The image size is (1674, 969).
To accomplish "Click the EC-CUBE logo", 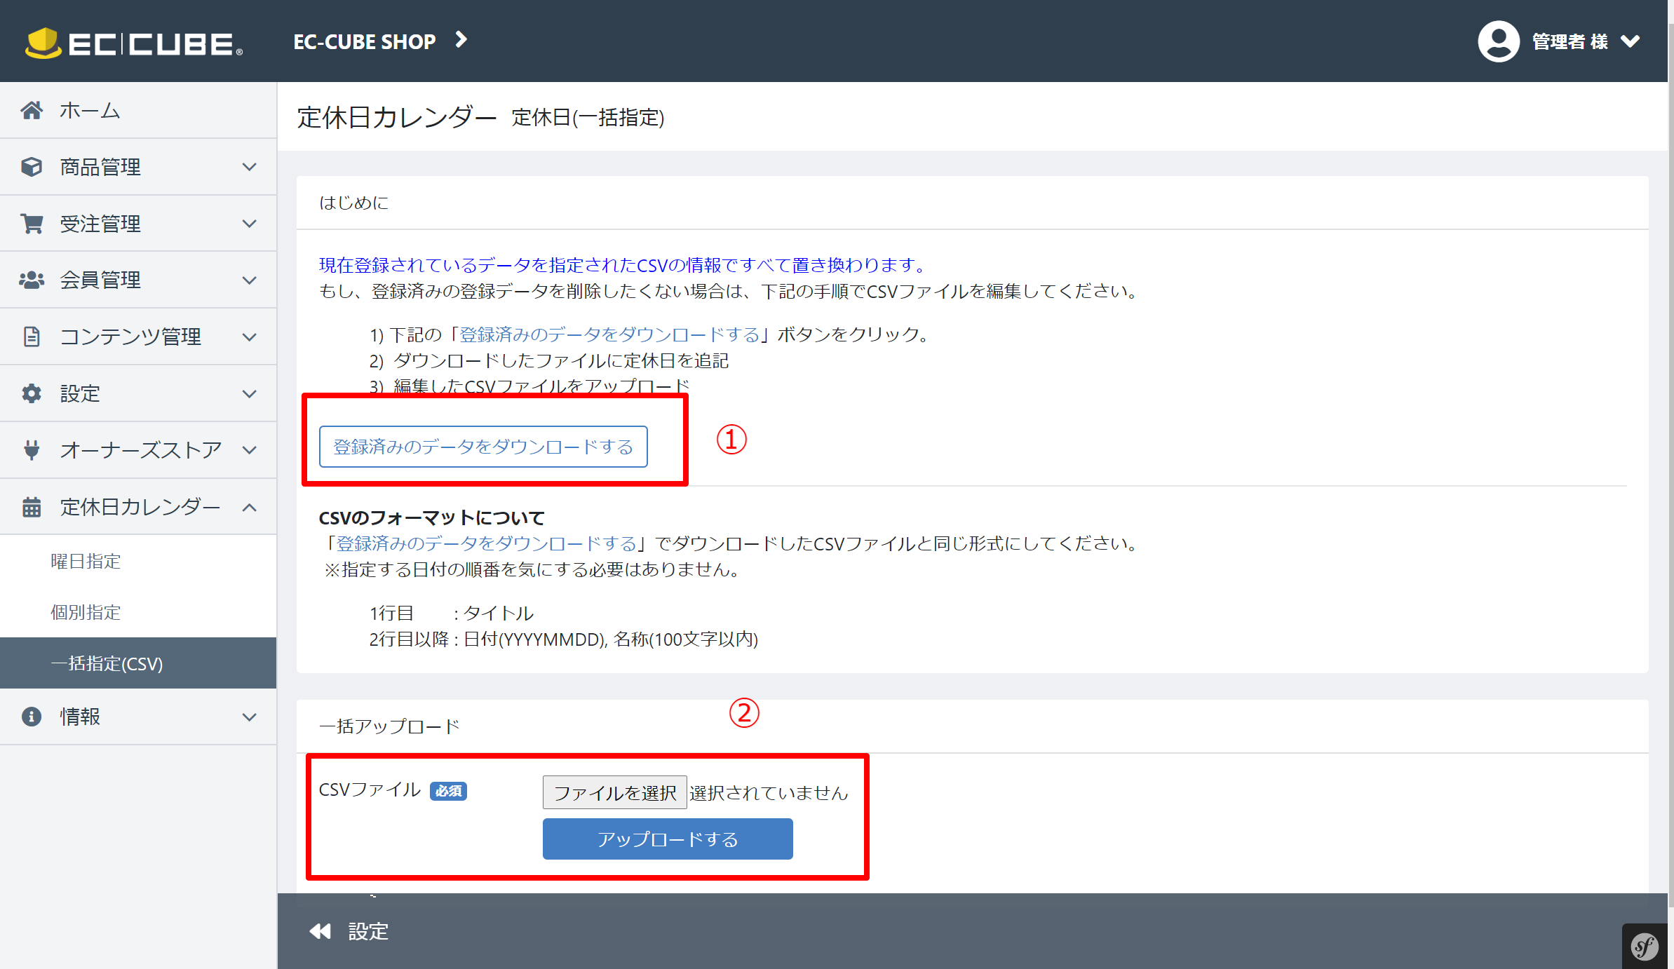I will [x=134, y=42].
